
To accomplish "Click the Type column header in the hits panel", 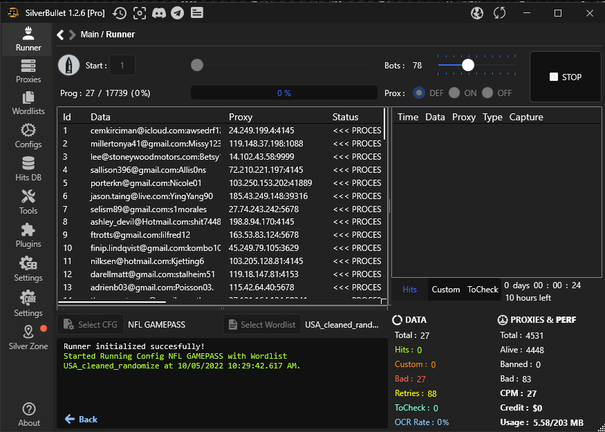I will tap(492, 117).
